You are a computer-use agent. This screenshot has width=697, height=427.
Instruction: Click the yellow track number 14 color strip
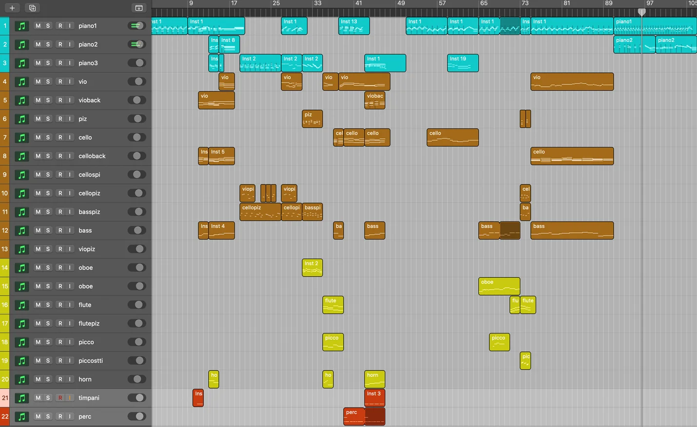4,268
